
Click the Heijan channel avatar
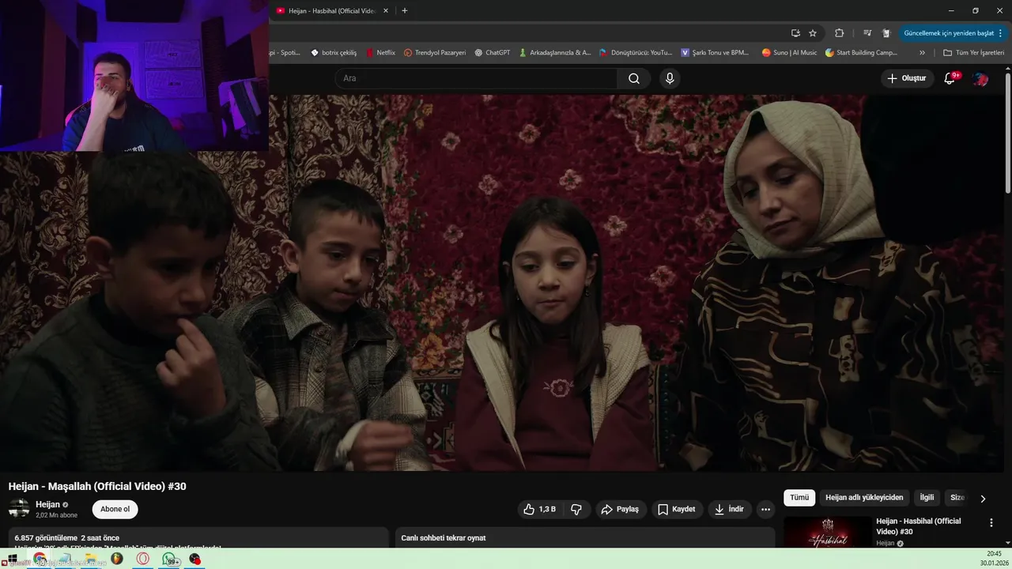[19, 509]
